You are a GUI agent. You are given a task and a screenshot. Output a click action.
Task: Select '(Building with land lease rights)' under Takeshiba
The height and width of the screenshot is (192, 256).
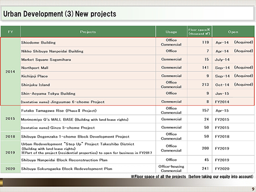tap(48, 149)
